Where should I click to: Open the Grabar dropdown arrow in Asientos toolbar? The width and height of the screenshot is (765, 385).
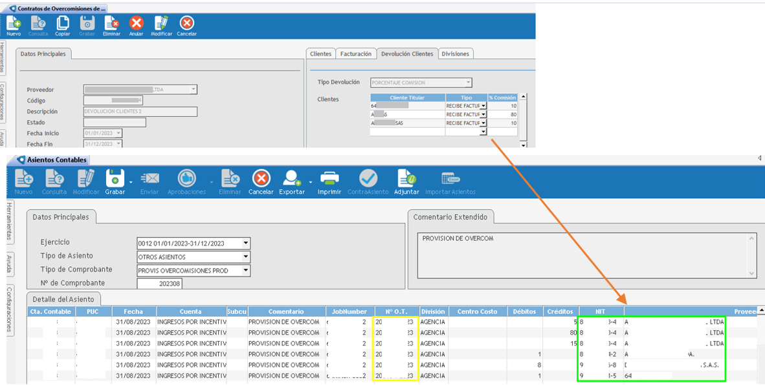pos(131,183)
